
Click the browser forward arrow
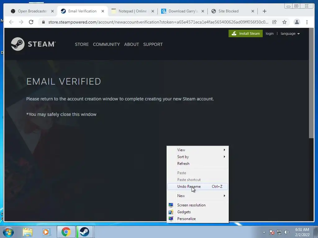[21, 22]
